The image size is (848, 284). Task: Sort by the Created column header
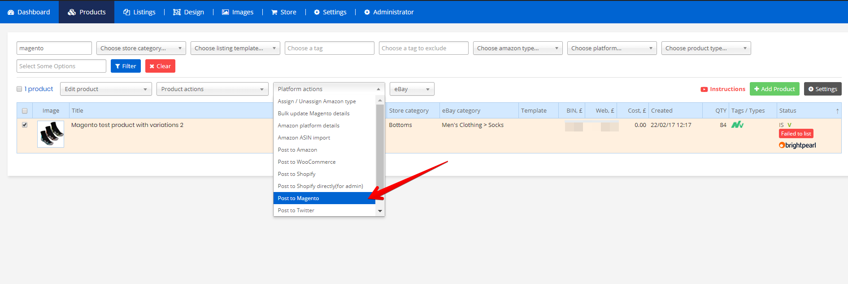[x=675, y=111]
